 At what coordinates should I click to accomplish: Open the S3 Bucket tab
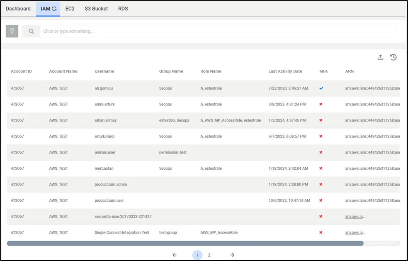[96, 9]
